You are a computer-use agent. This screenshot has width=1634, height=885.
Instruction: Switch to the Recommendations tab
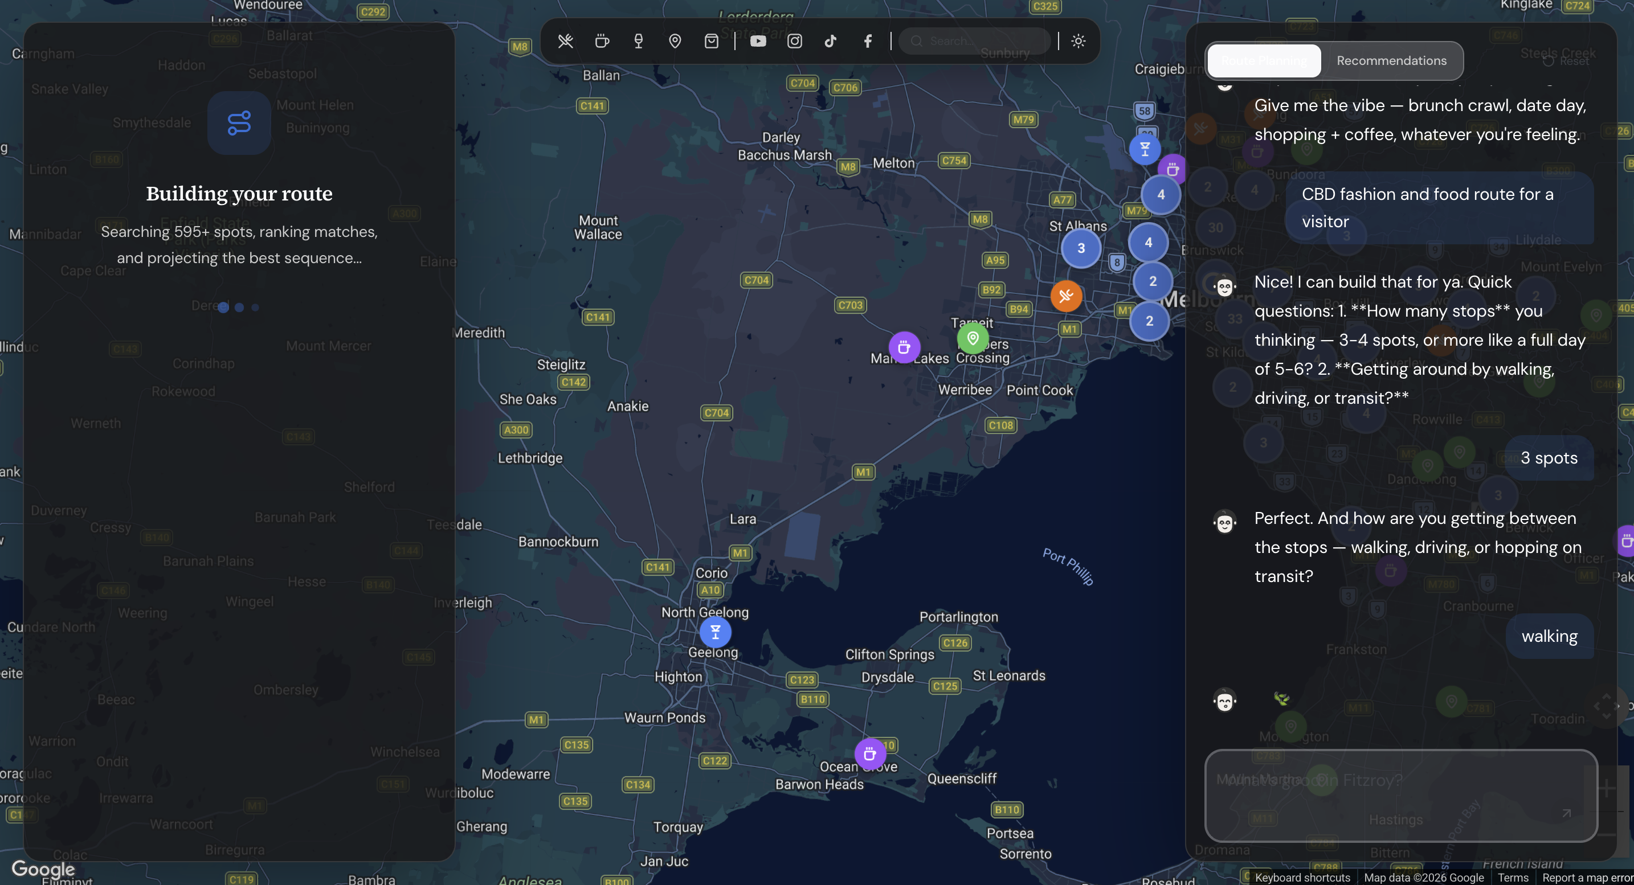[x=1391, y=61]
